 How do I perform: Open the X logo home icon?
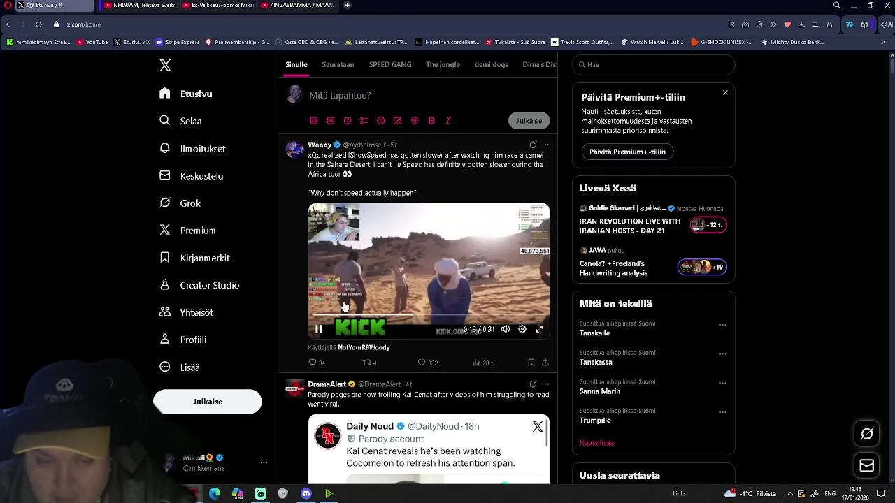coord(165,65)
